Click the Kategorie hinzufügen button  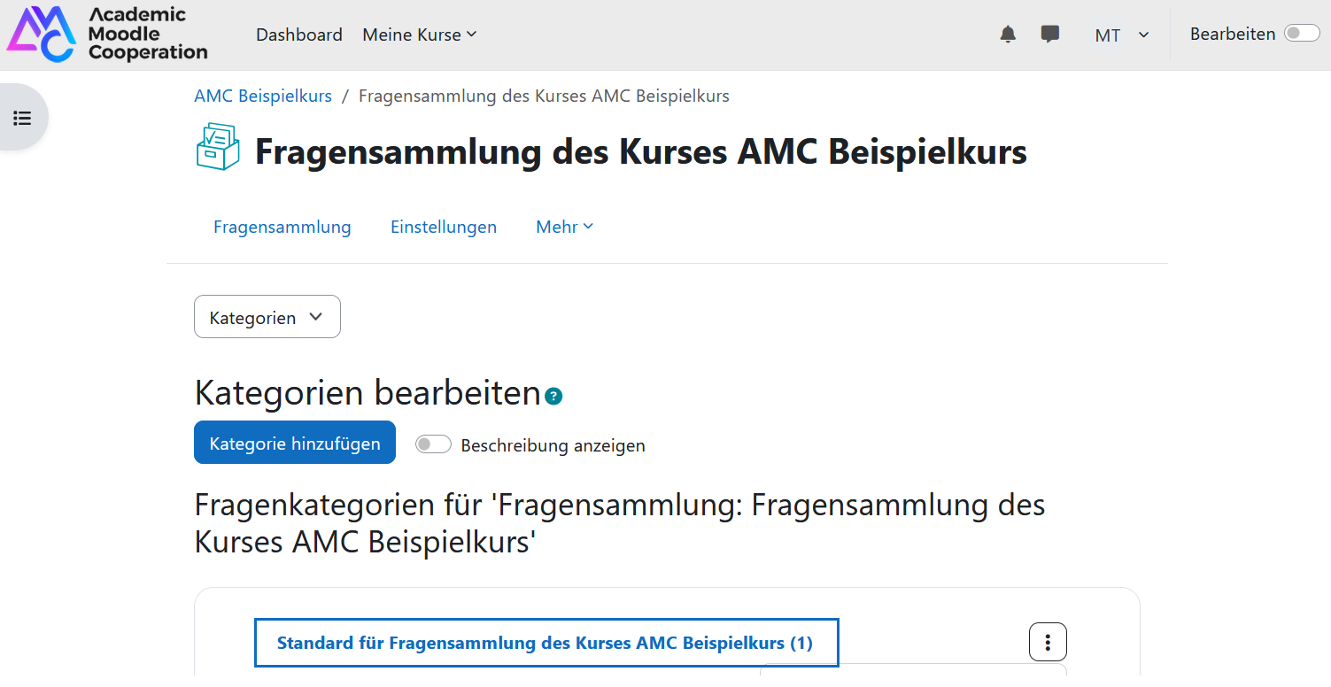tap(295, 443)
